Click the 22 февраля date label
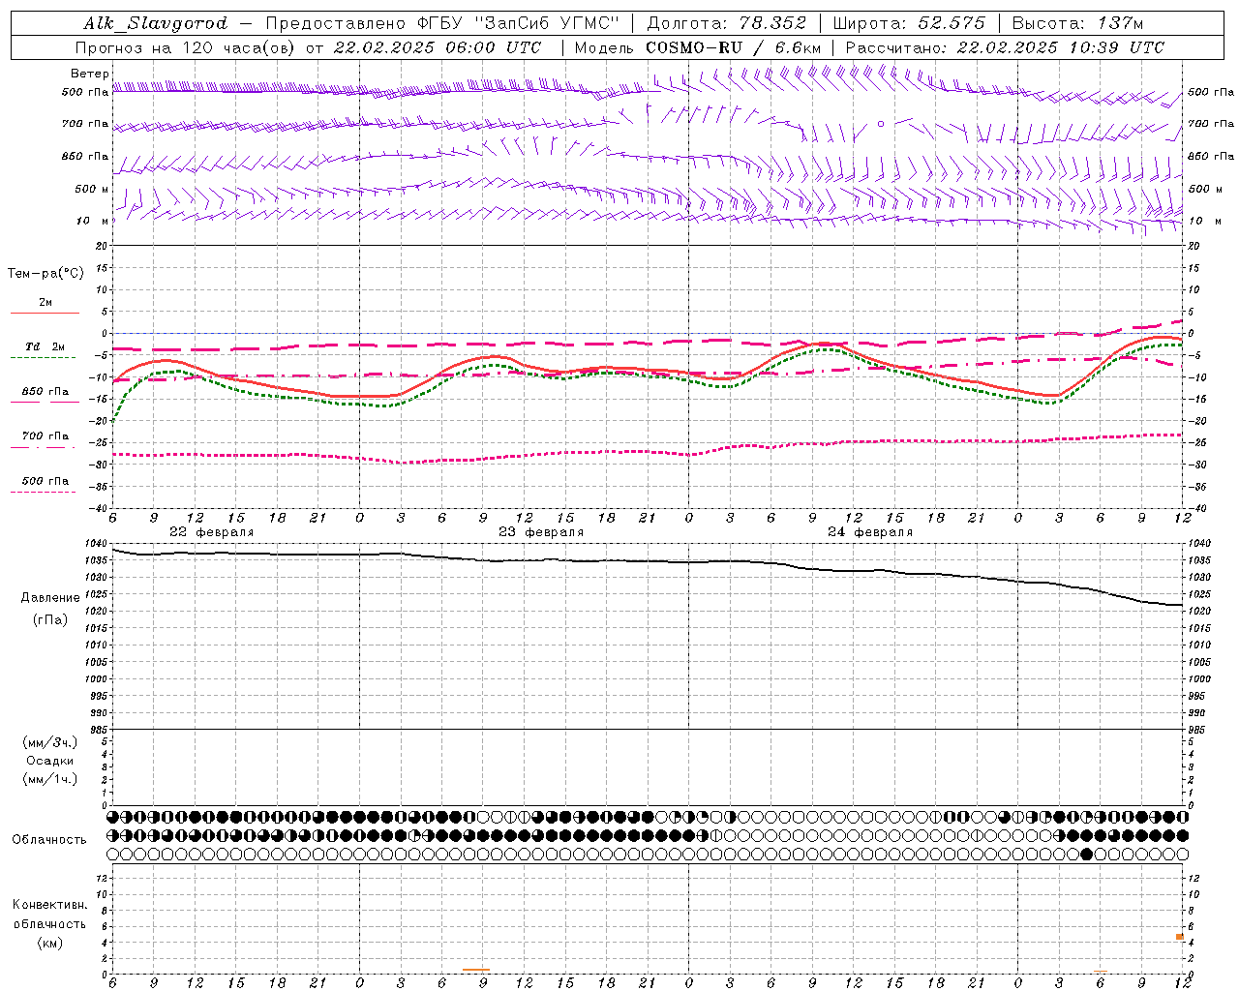 212,532
